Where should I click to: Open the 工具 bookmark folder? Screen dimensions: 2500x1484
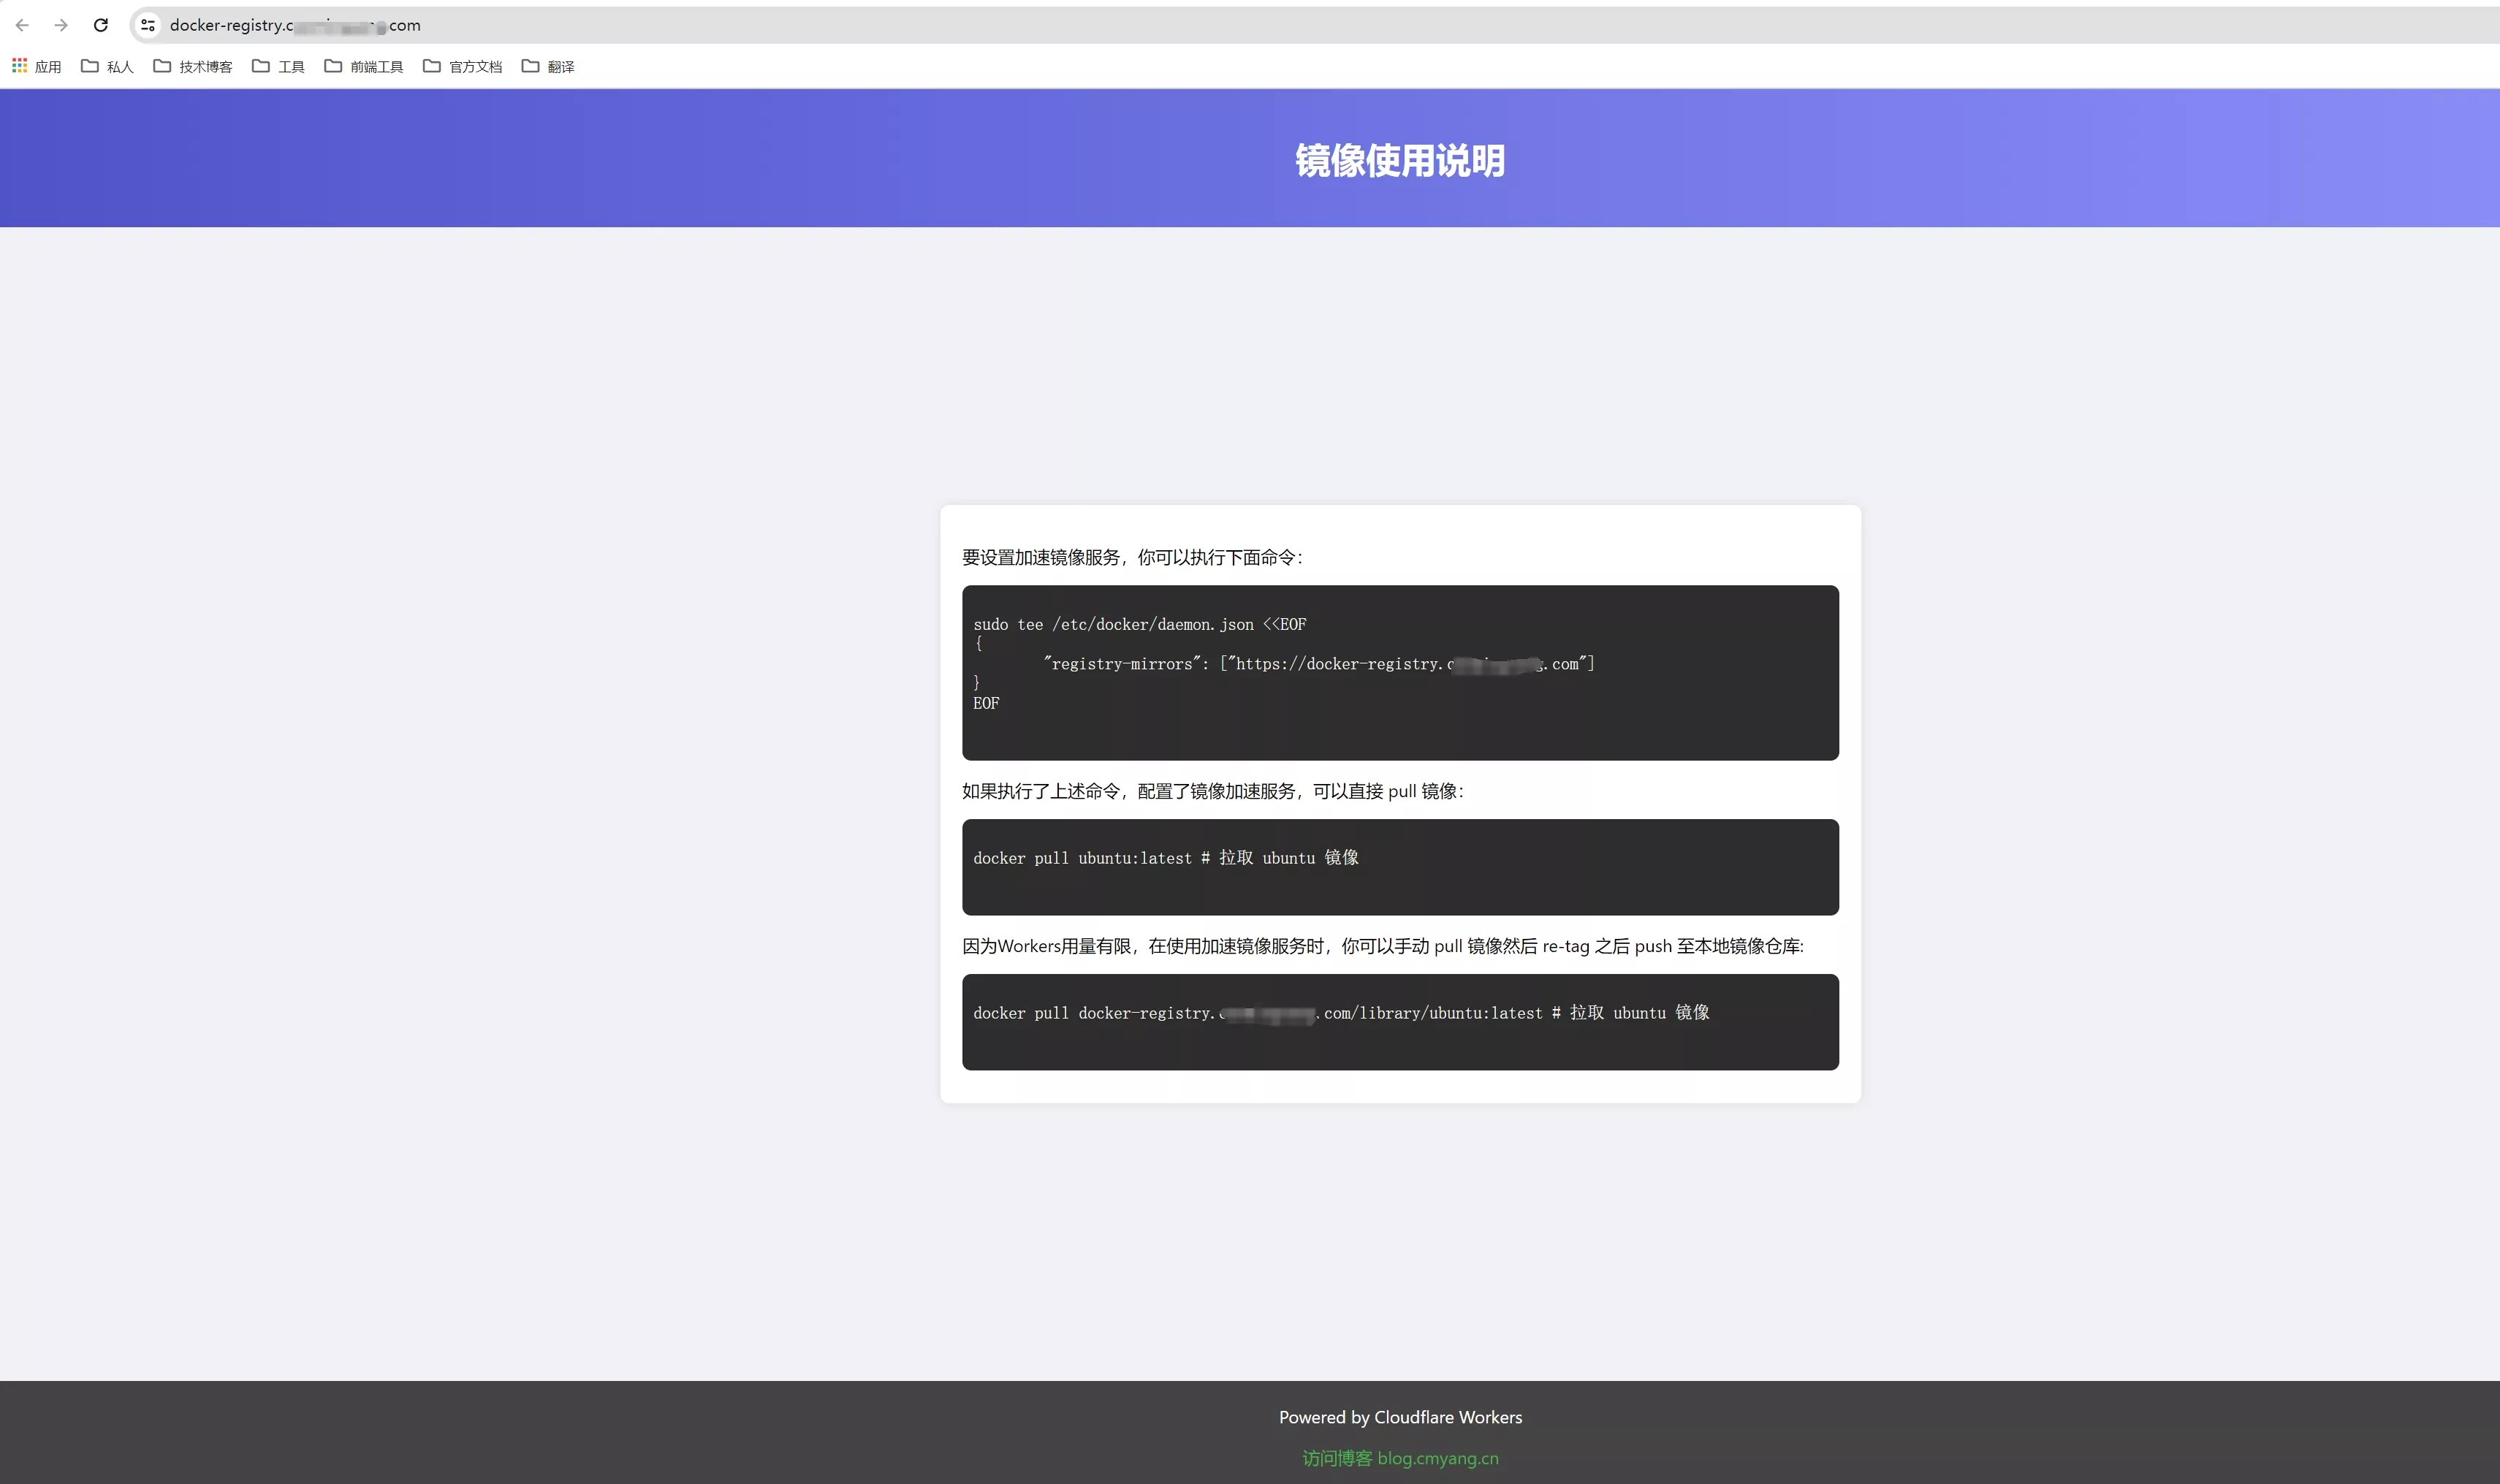click(278, 66)
